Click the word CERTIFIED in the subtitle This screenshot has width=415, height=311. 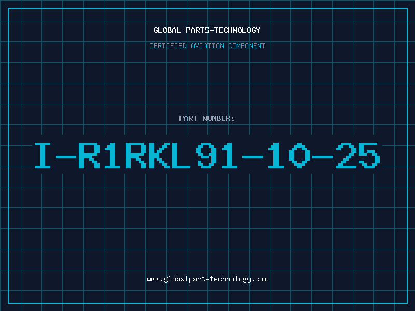point(168,46)
